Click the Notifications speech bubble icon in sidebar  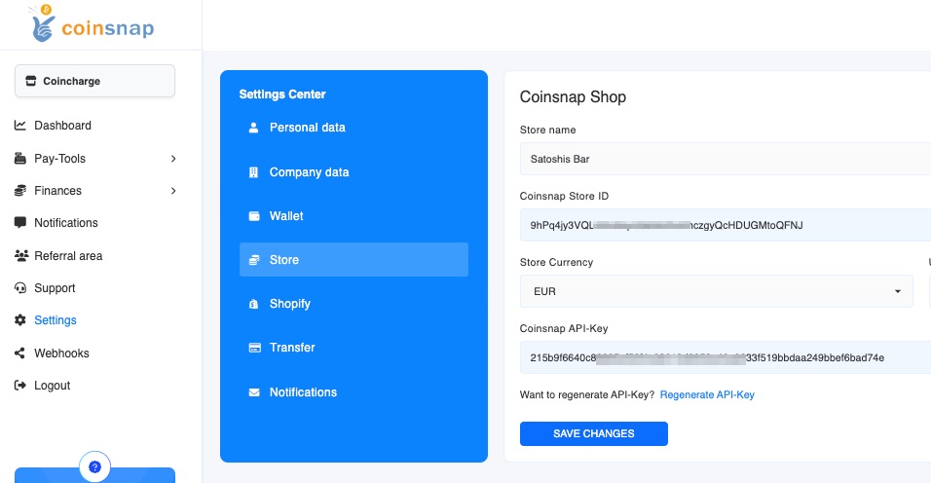20,223
